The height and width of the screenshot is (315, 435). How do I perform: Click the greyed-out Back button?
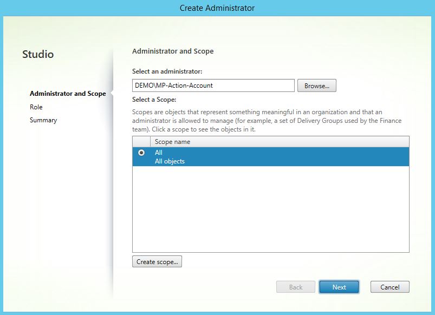point(295,287)
